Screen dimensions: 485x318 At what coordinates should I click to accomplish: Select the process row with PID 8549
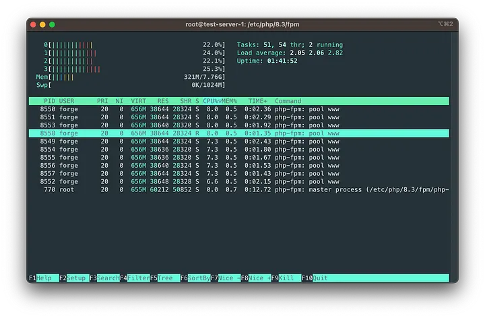(239, 141)
